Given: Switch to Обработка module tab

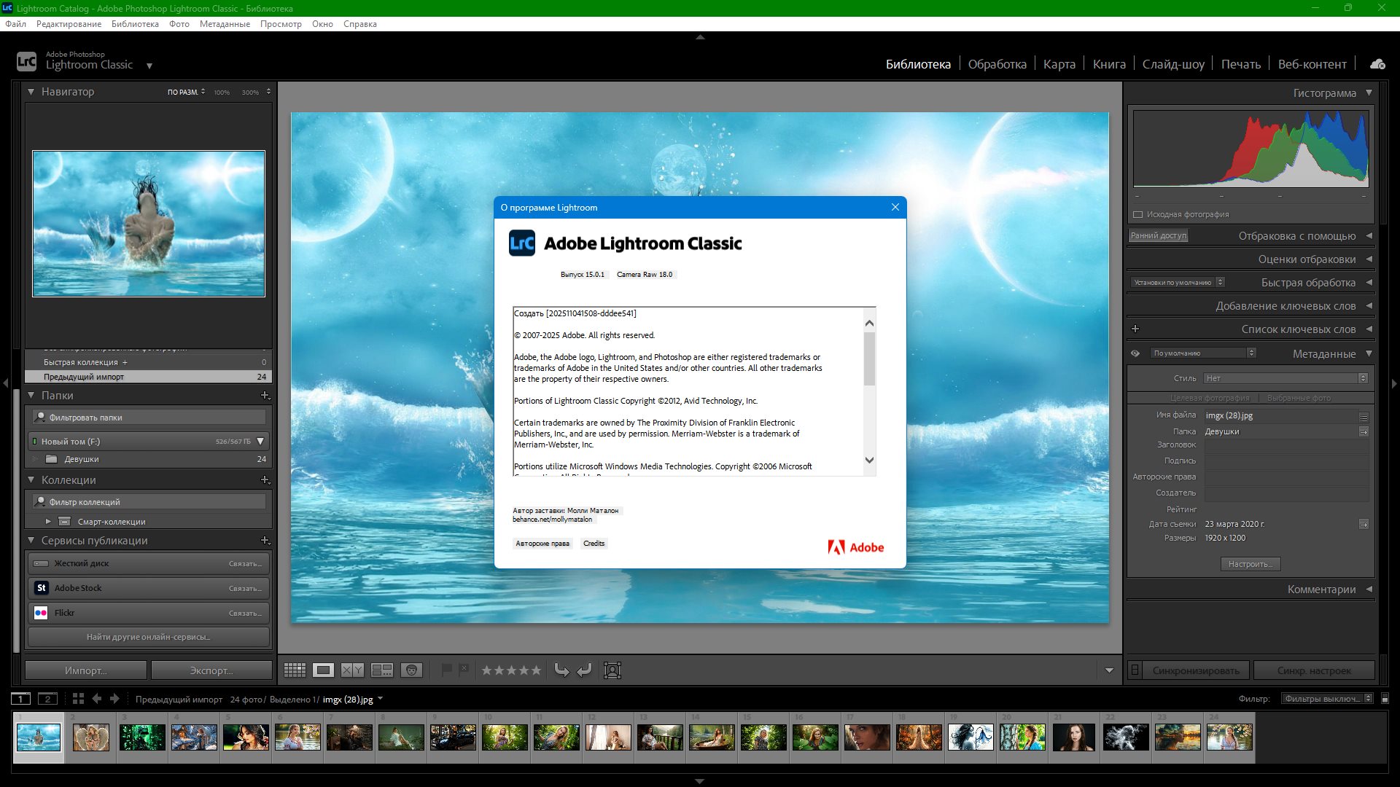Looking at the screenshot, I should 997,64.
